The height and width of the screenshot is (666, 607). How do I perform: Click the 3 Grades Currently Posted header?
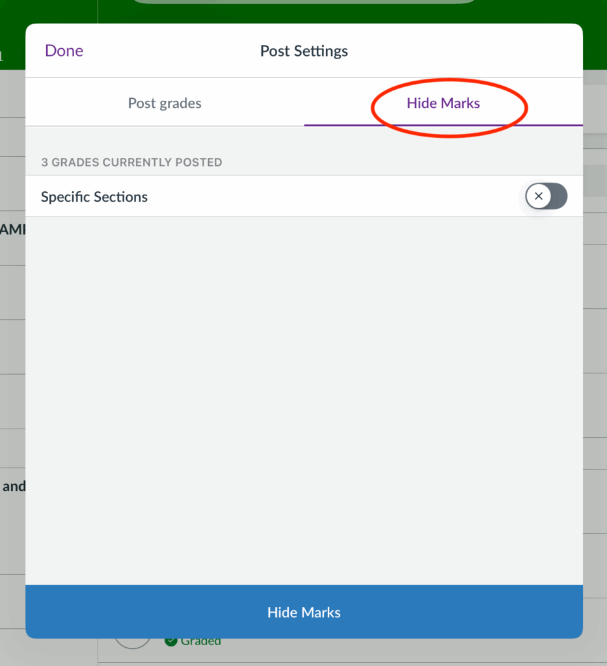[131, 162]
